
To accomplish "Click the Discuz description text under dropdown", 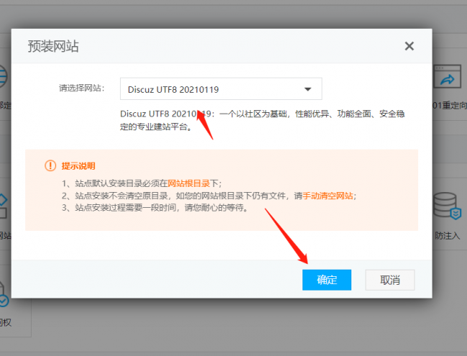I will tap(262, 120).
